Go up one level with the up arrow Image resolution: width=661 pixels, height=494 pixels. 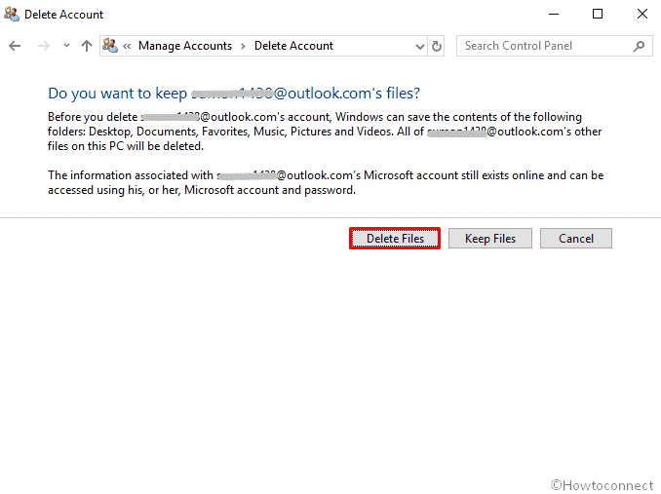tap(87, 46)
